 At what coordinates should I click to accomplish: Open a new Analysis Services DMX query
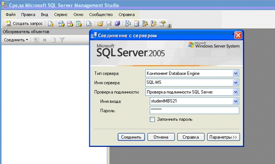(70, 23)
